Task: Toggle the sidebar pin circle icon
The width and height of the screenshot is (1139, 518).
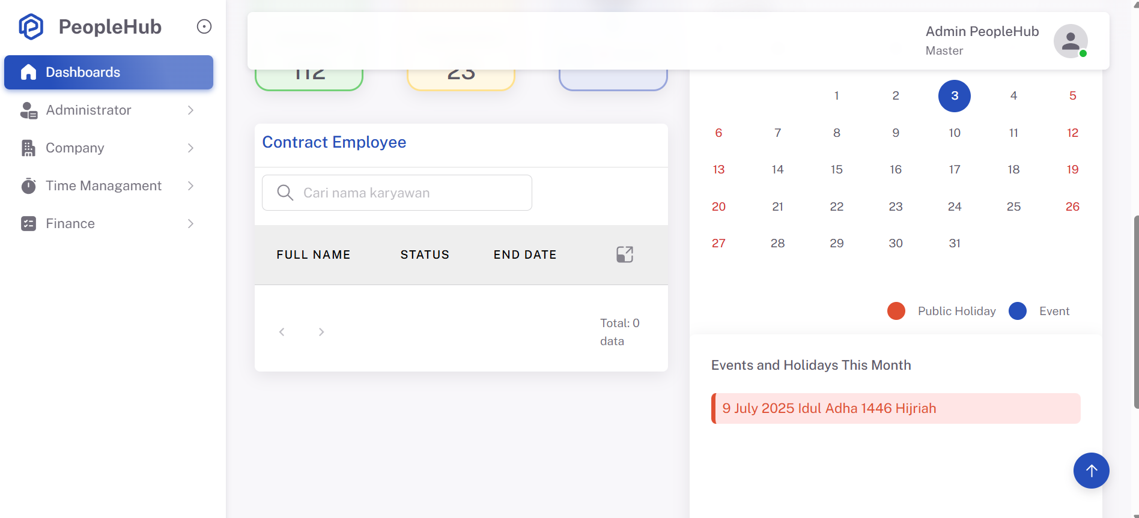Action: click(x=204, y=26)
